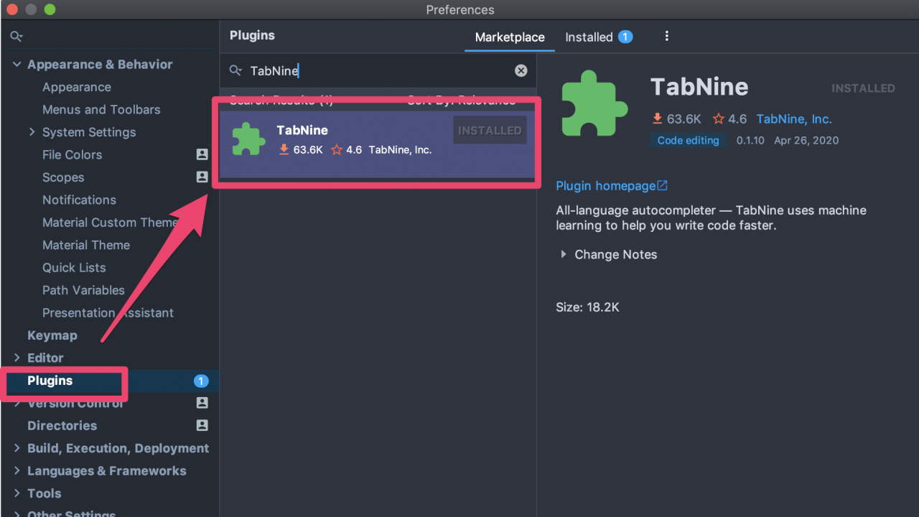Image resolution: width=919 pixels, height=517 pixels.
Task: Click the Code editing category tag
Action: pos(688,140)
